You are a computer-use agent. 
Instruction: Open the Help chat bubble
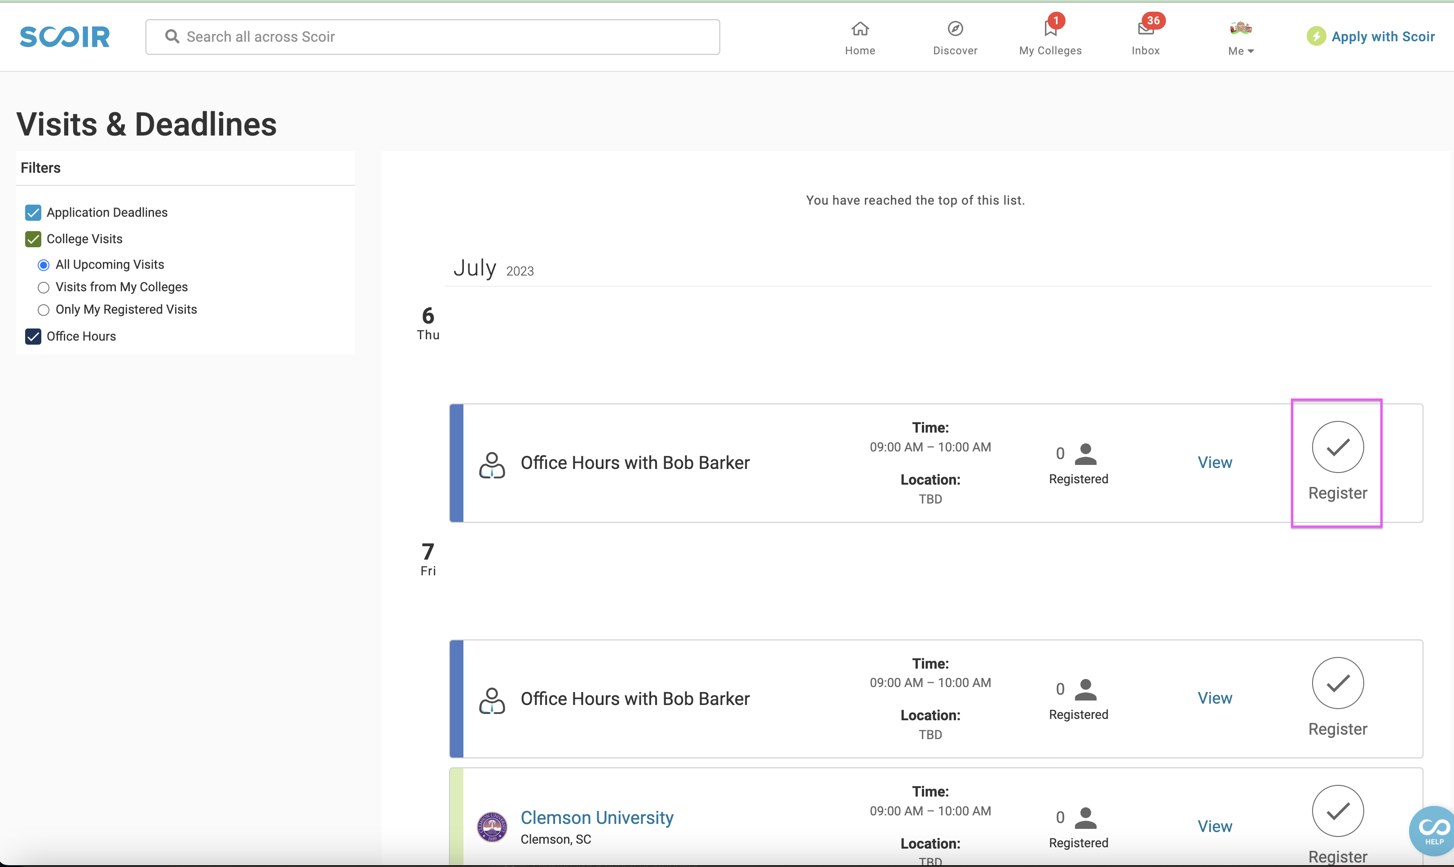coord(1433,832)
